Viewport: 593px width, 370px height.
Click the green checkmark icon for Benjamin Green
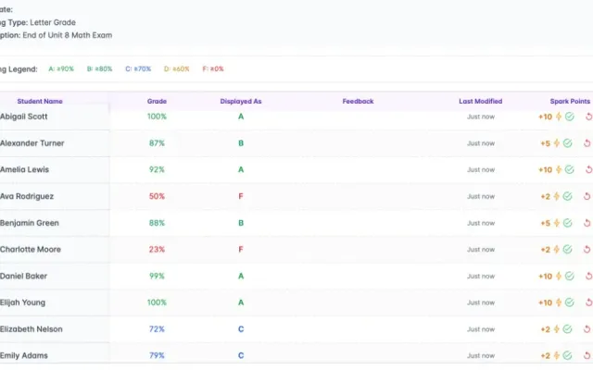pos(567,223)
